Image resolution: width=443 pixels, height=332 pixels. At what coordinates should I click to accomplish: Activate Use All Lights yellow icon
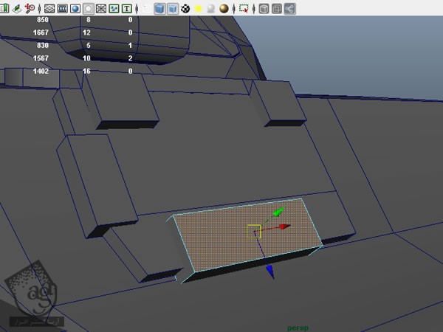pyautogui.click(x=198, y=10)
